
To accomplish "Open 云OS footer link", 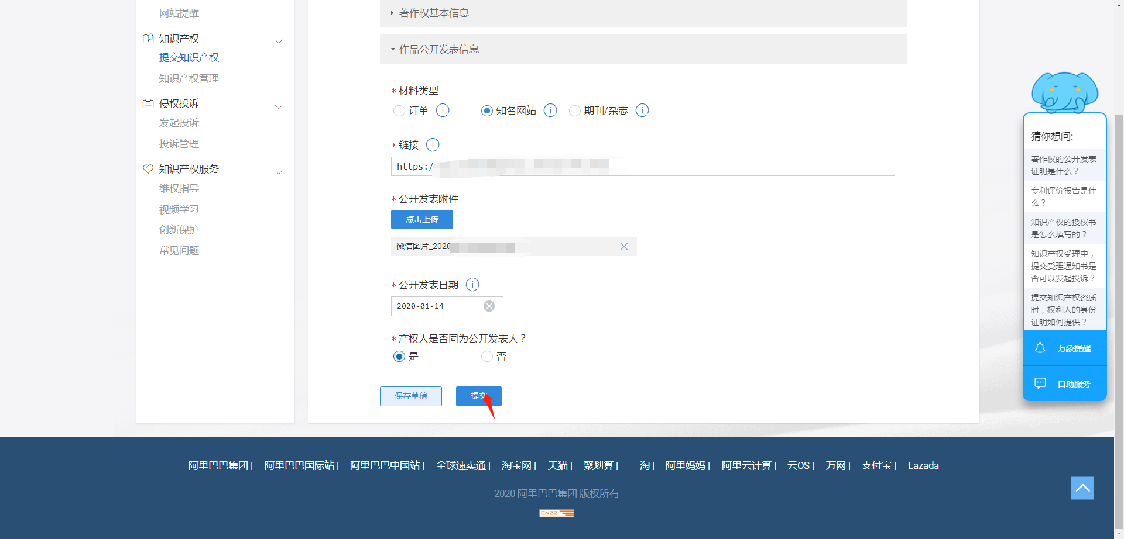I will tap(799, 465).
